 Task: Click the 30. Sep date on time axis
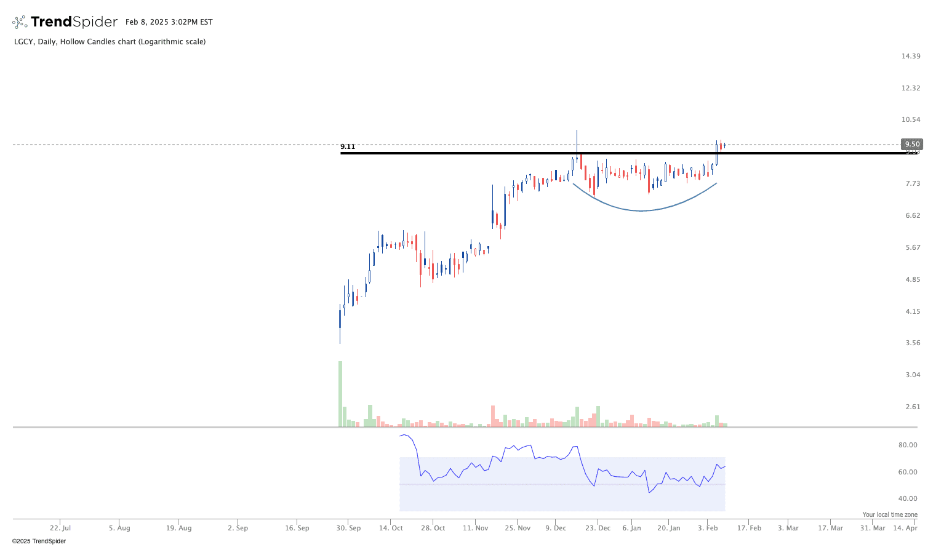click(x=349, y=528)
